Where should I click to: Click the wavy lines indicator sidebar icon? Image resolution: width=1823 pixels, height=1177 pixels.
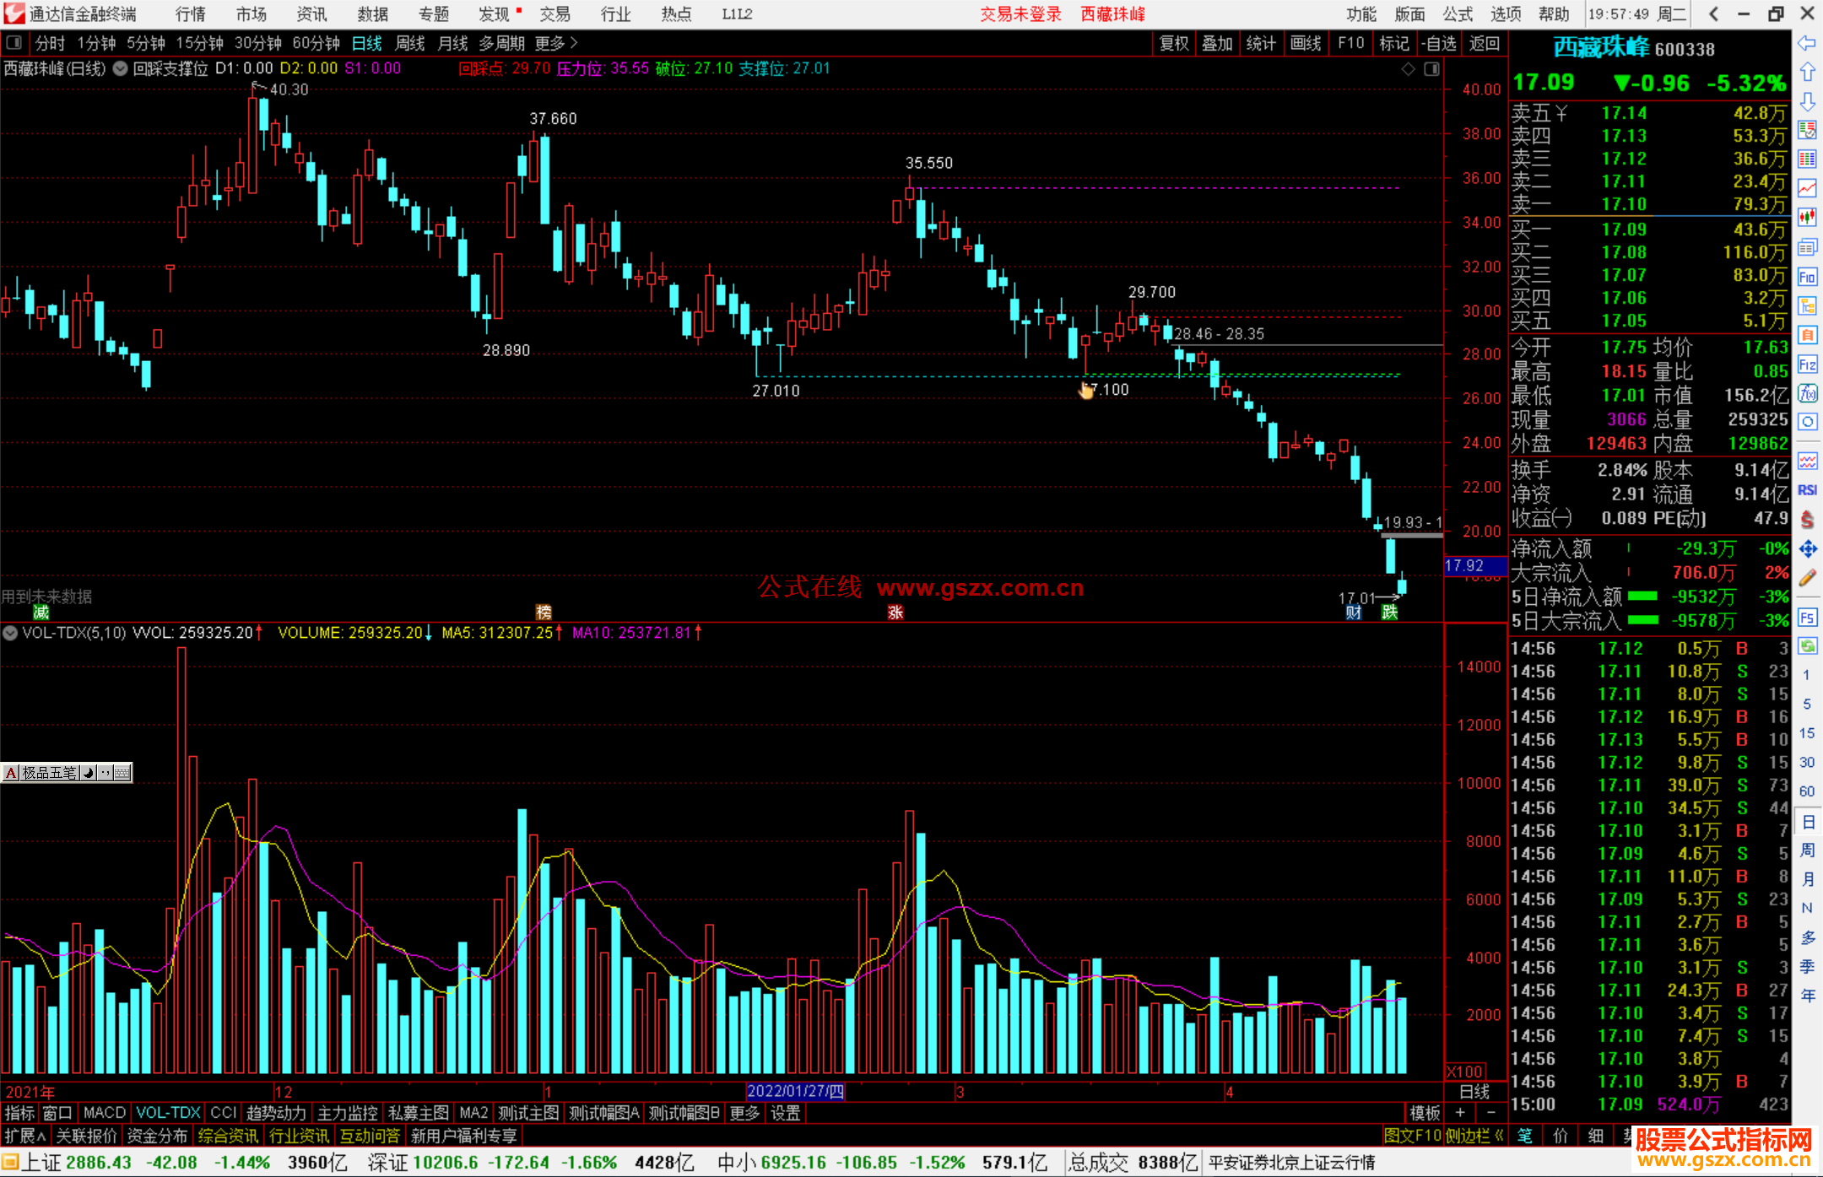coord(1807,461)
